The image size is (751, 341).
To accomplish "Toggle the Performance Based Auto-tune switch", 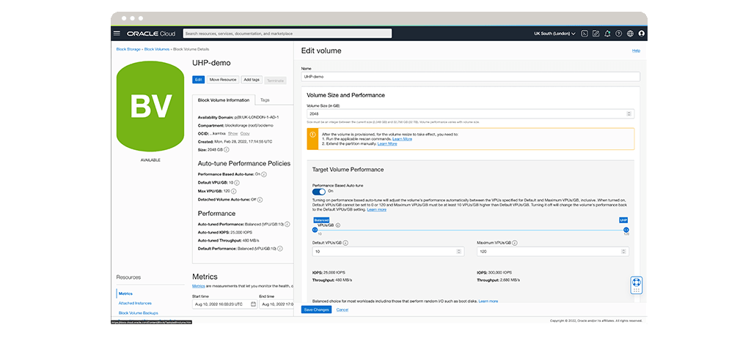I will point(318,192).
